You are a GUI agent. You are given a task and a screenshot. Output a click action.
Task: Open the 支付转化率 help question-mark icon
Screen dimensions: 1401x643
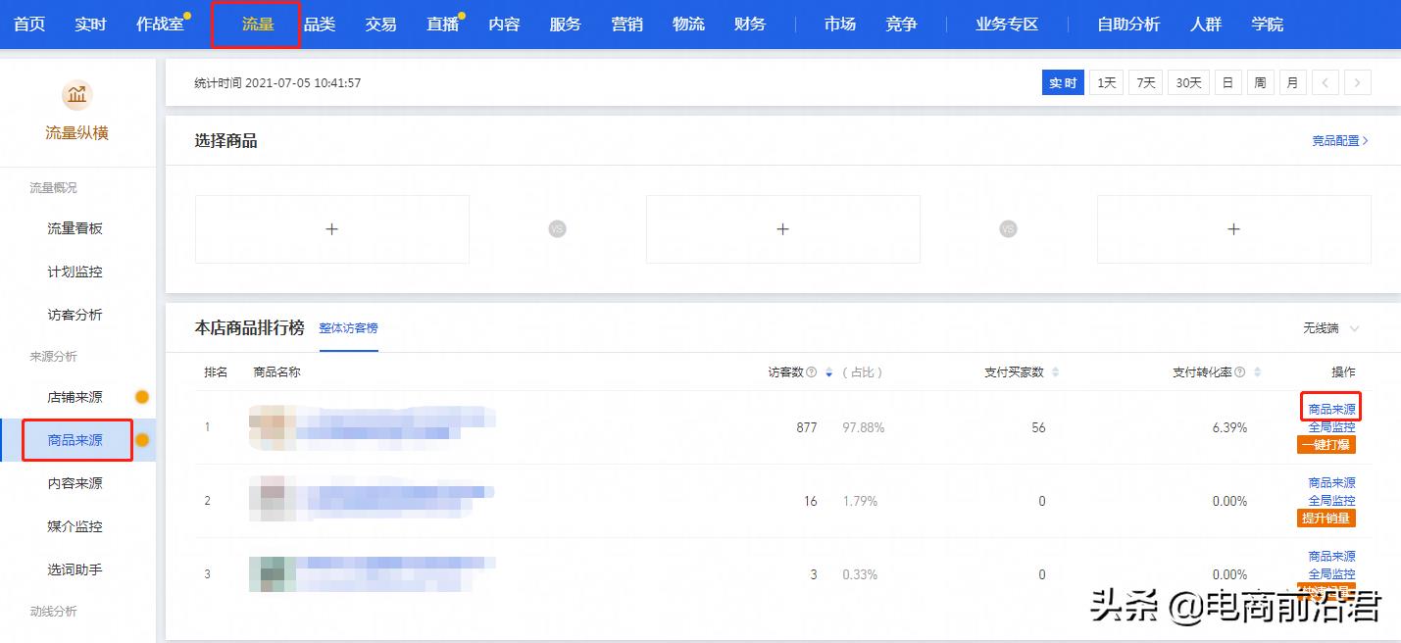click(x=1239, y=371)
